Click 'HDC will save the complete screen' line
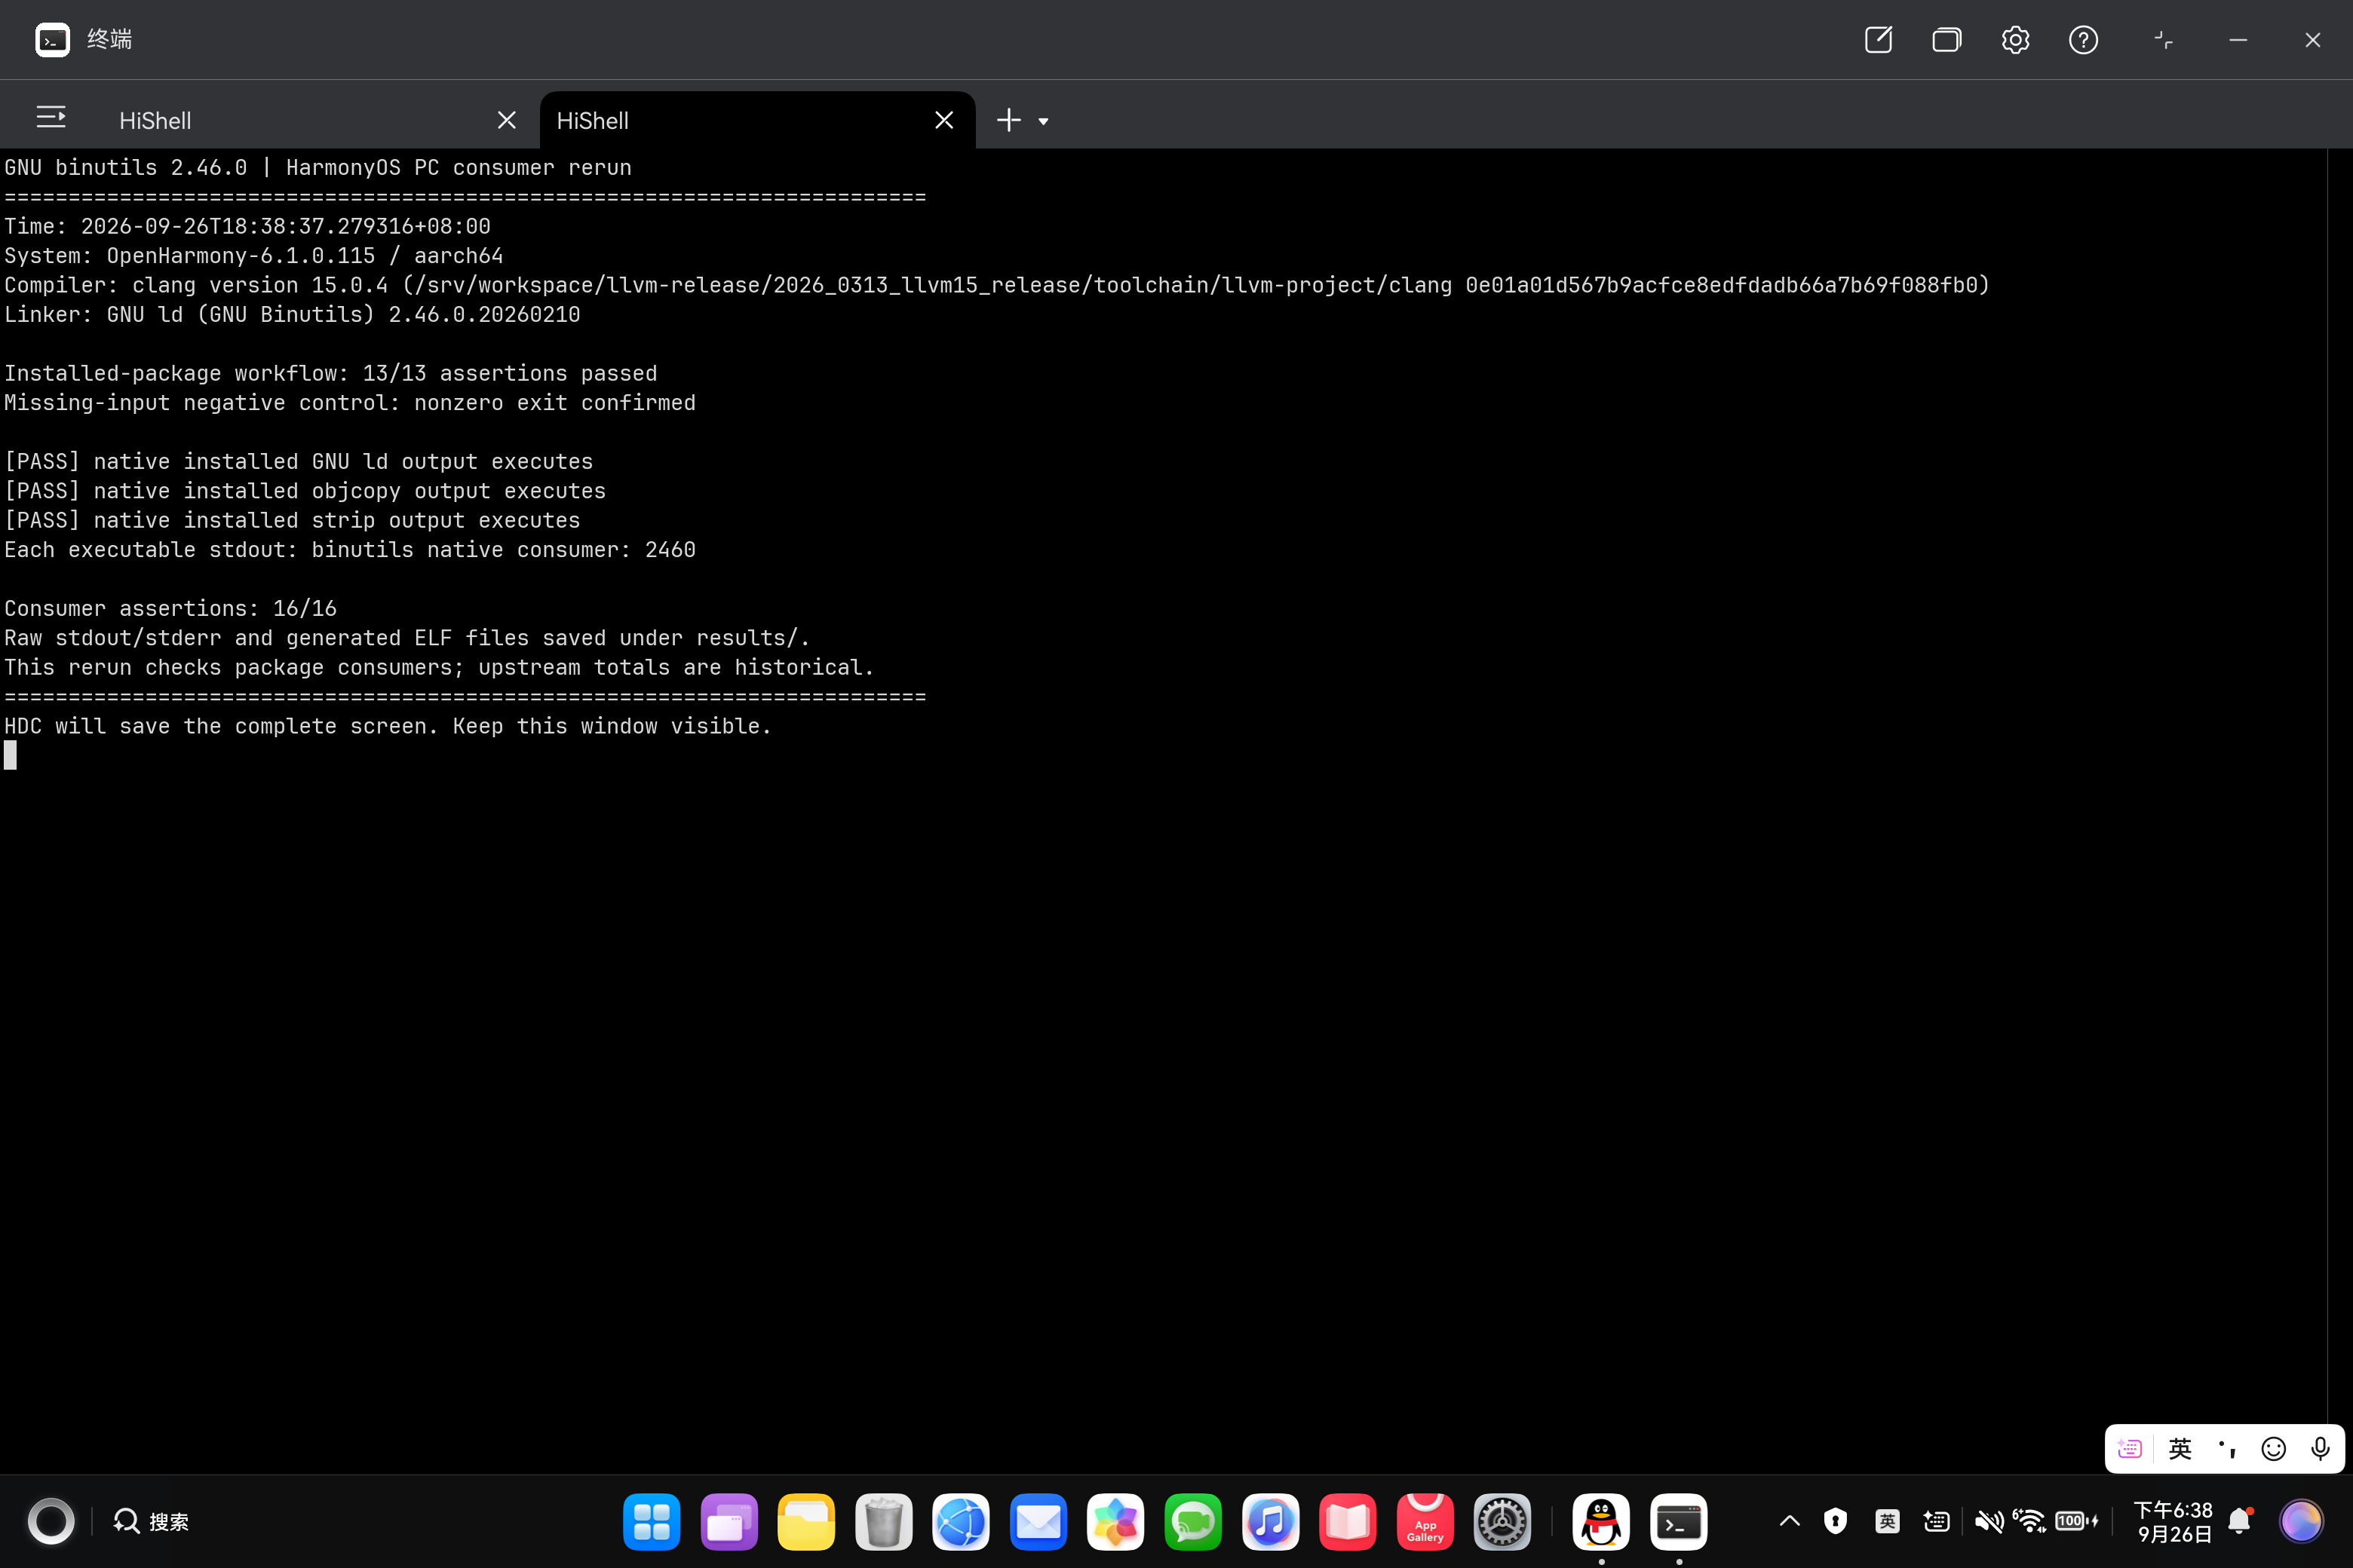Screen dimensions: 2353x1568 [x=388, y=726]
